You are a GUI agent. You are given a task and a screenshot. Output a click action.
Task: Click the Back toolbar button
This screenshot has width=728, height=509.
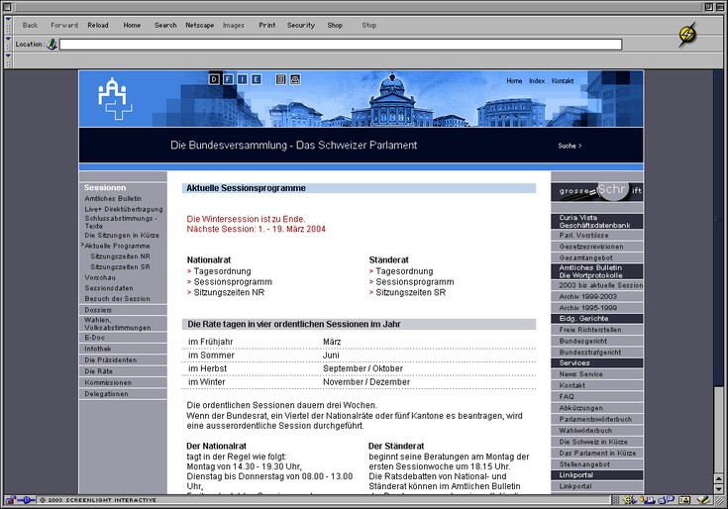click(x=30, y=25)
